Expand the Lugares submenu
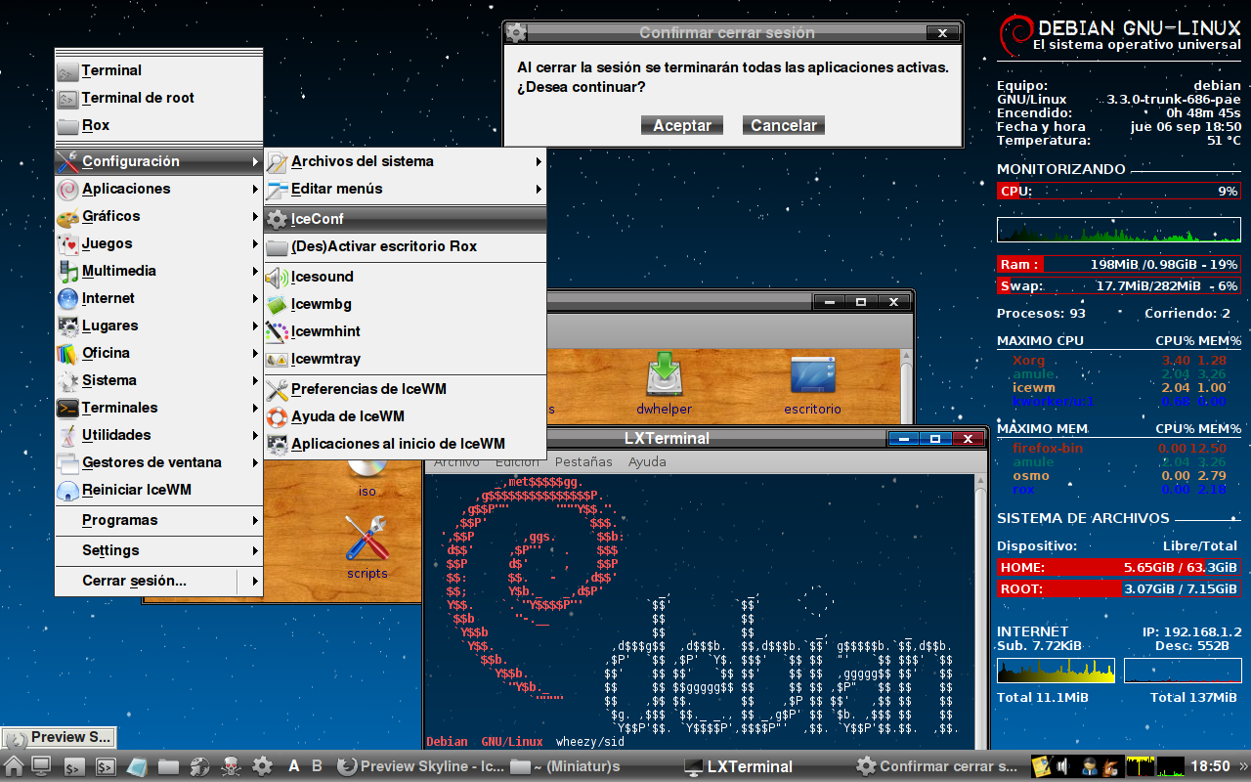The width and height of the screenshot is (1251, 782). point(158,326)
